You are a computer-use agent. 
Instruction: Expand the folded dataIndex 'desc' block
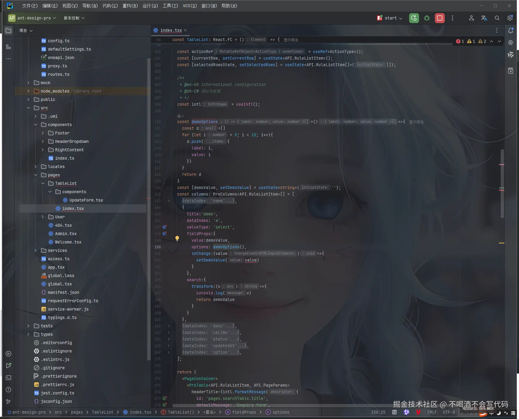169,326
